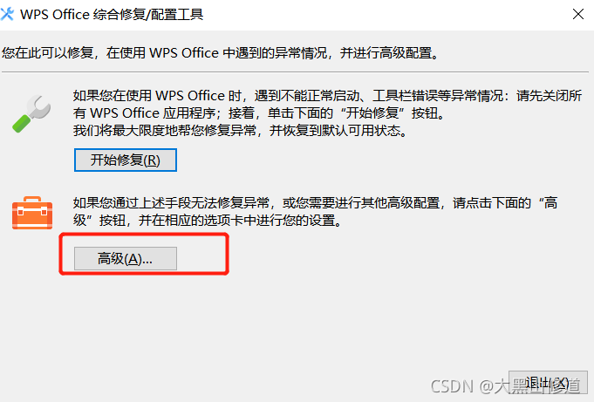Start repair with the 开始修复(R) button
The image size is (594, 402).
point(126,160)
